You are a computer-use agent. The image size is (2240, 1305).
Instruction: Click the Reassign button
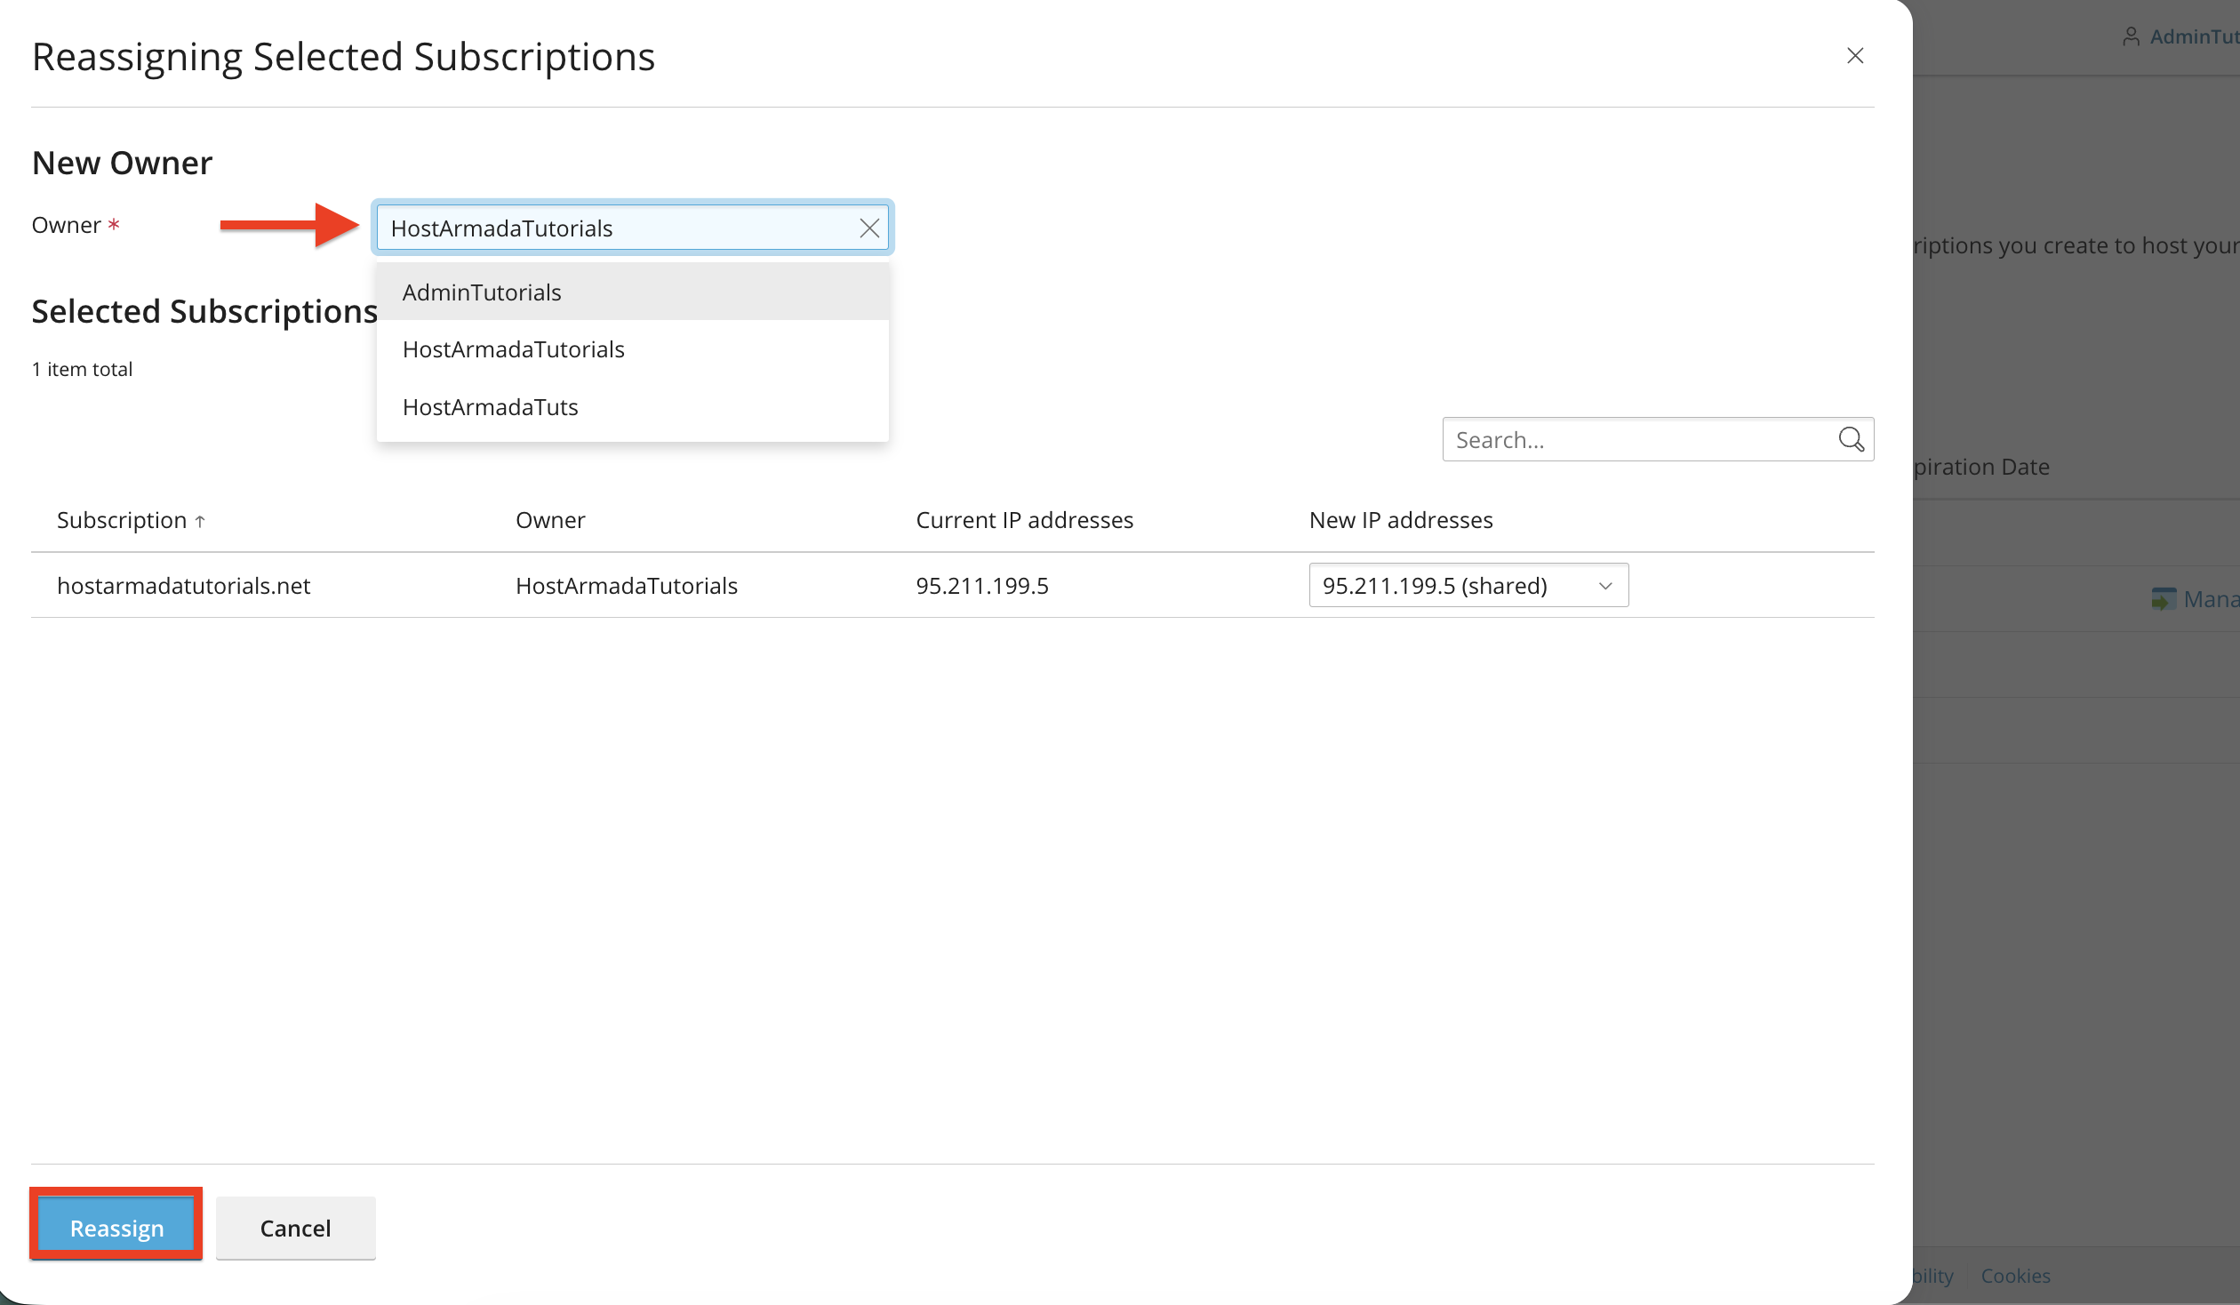click(116, 1228)
